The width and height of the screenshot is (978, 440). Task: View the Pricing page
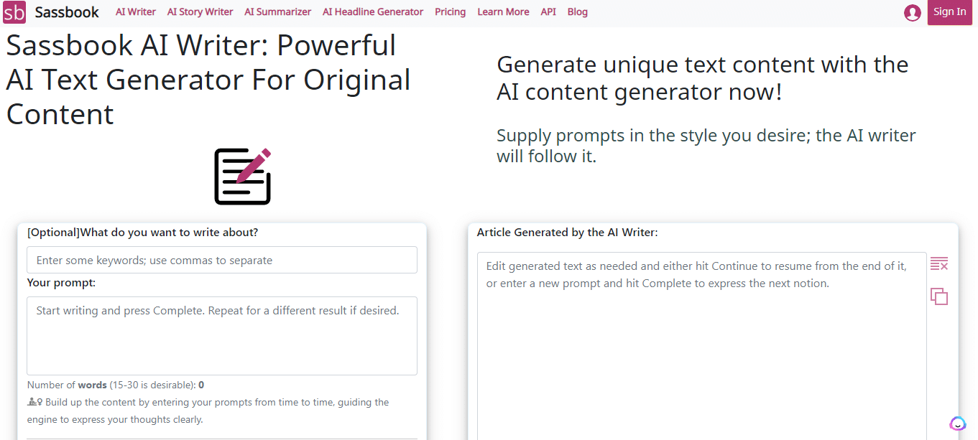(x=450, y=12)
